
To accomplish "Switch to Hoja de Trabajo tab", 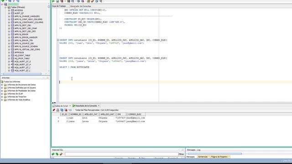I will 59,6.
